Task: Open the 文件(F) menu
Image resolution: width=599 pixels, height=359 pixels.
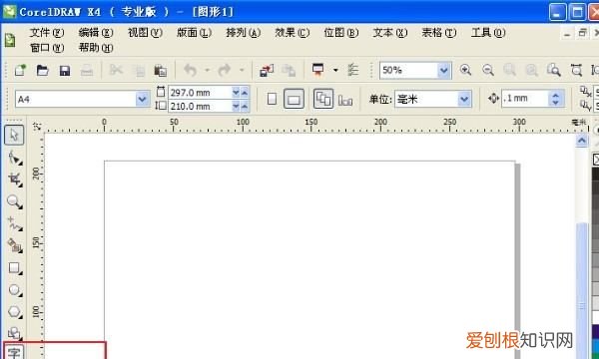Action: pos(47,33)
